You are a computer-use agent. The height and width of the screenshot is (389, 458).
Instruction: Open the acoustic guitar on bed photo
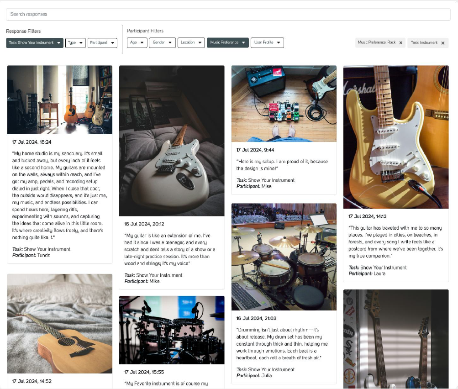pos(60,324)
